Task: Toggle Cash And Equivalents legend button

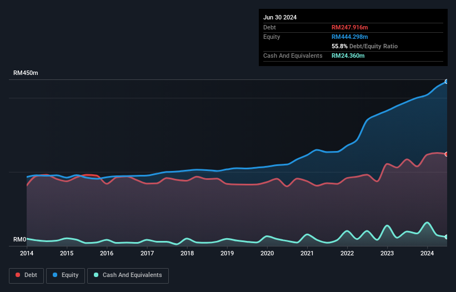Action: 128,275
